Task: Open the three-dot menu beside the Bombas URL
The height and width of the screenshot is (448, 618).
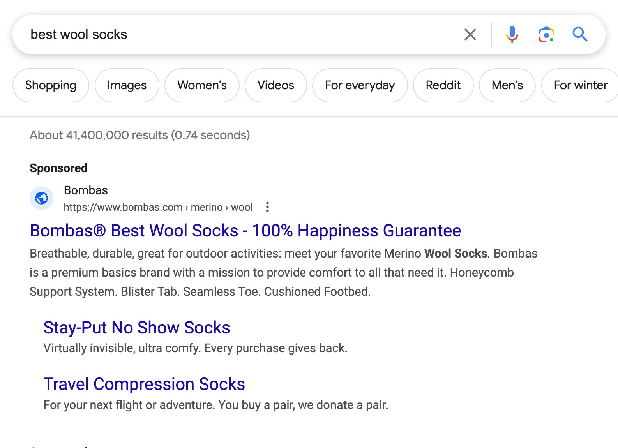Action: point(267,207)
